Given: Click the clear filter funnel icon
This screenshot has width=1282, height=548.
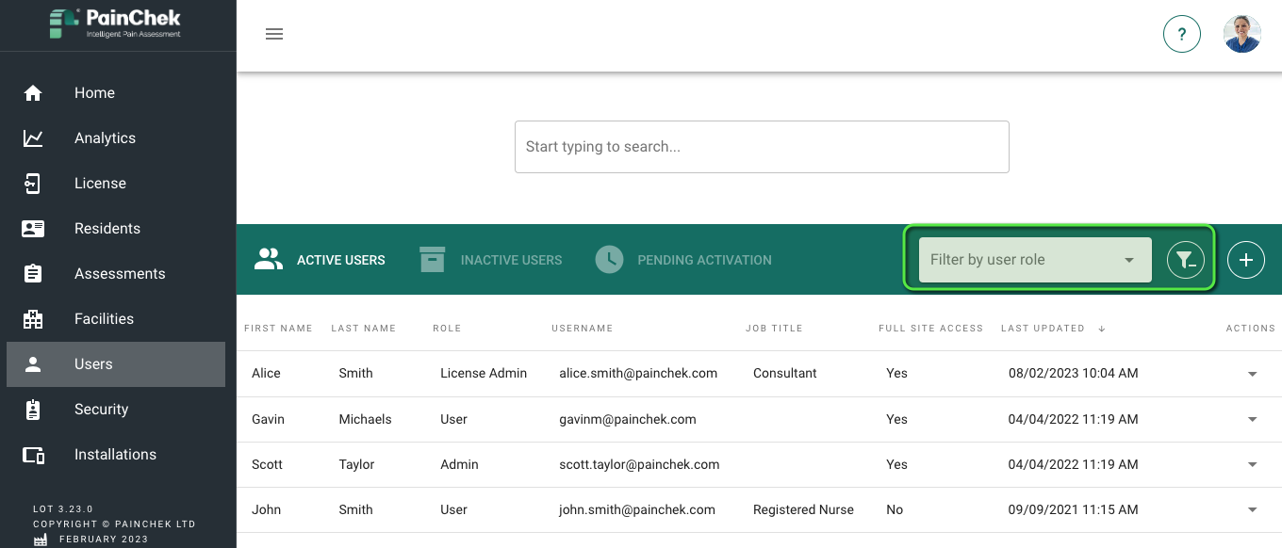Looking at the screenshot, I should pos(1186,260).
